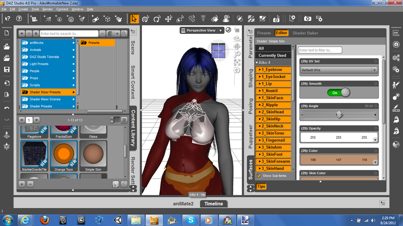Select the All surfaces filter

click(x=273, y=48)
